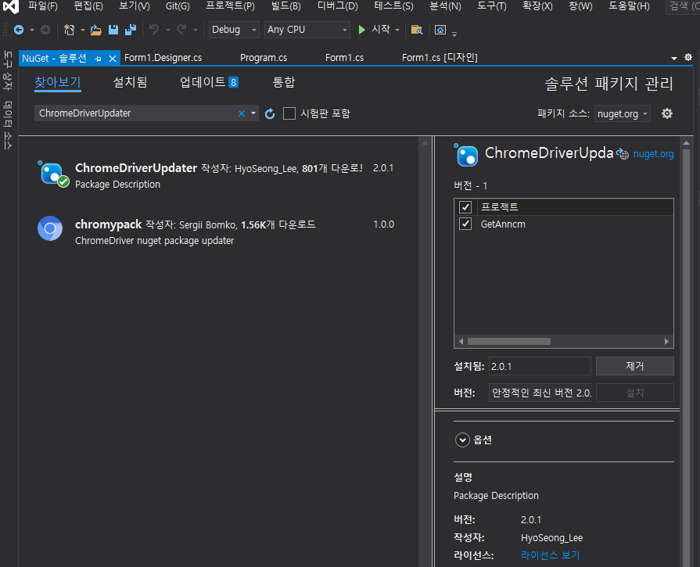Open the Any CPU platform dropdown
The width and height of the screenshot is (700, 567).
pos(307,30)
